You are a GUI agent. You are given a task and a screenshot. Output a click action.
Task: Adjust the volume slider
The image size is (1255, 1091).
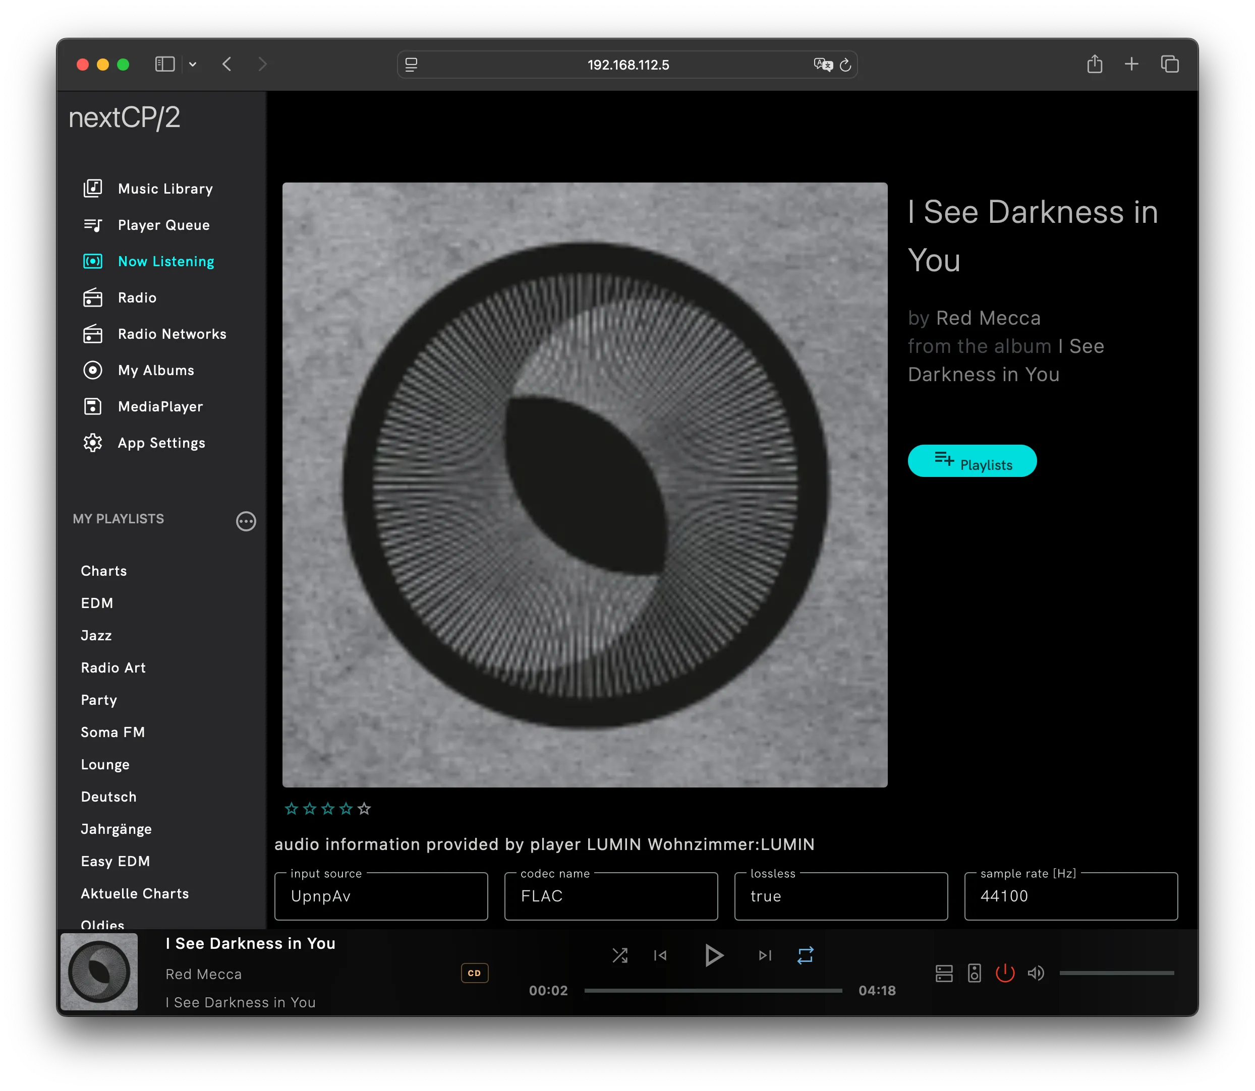pos(1116,973)
